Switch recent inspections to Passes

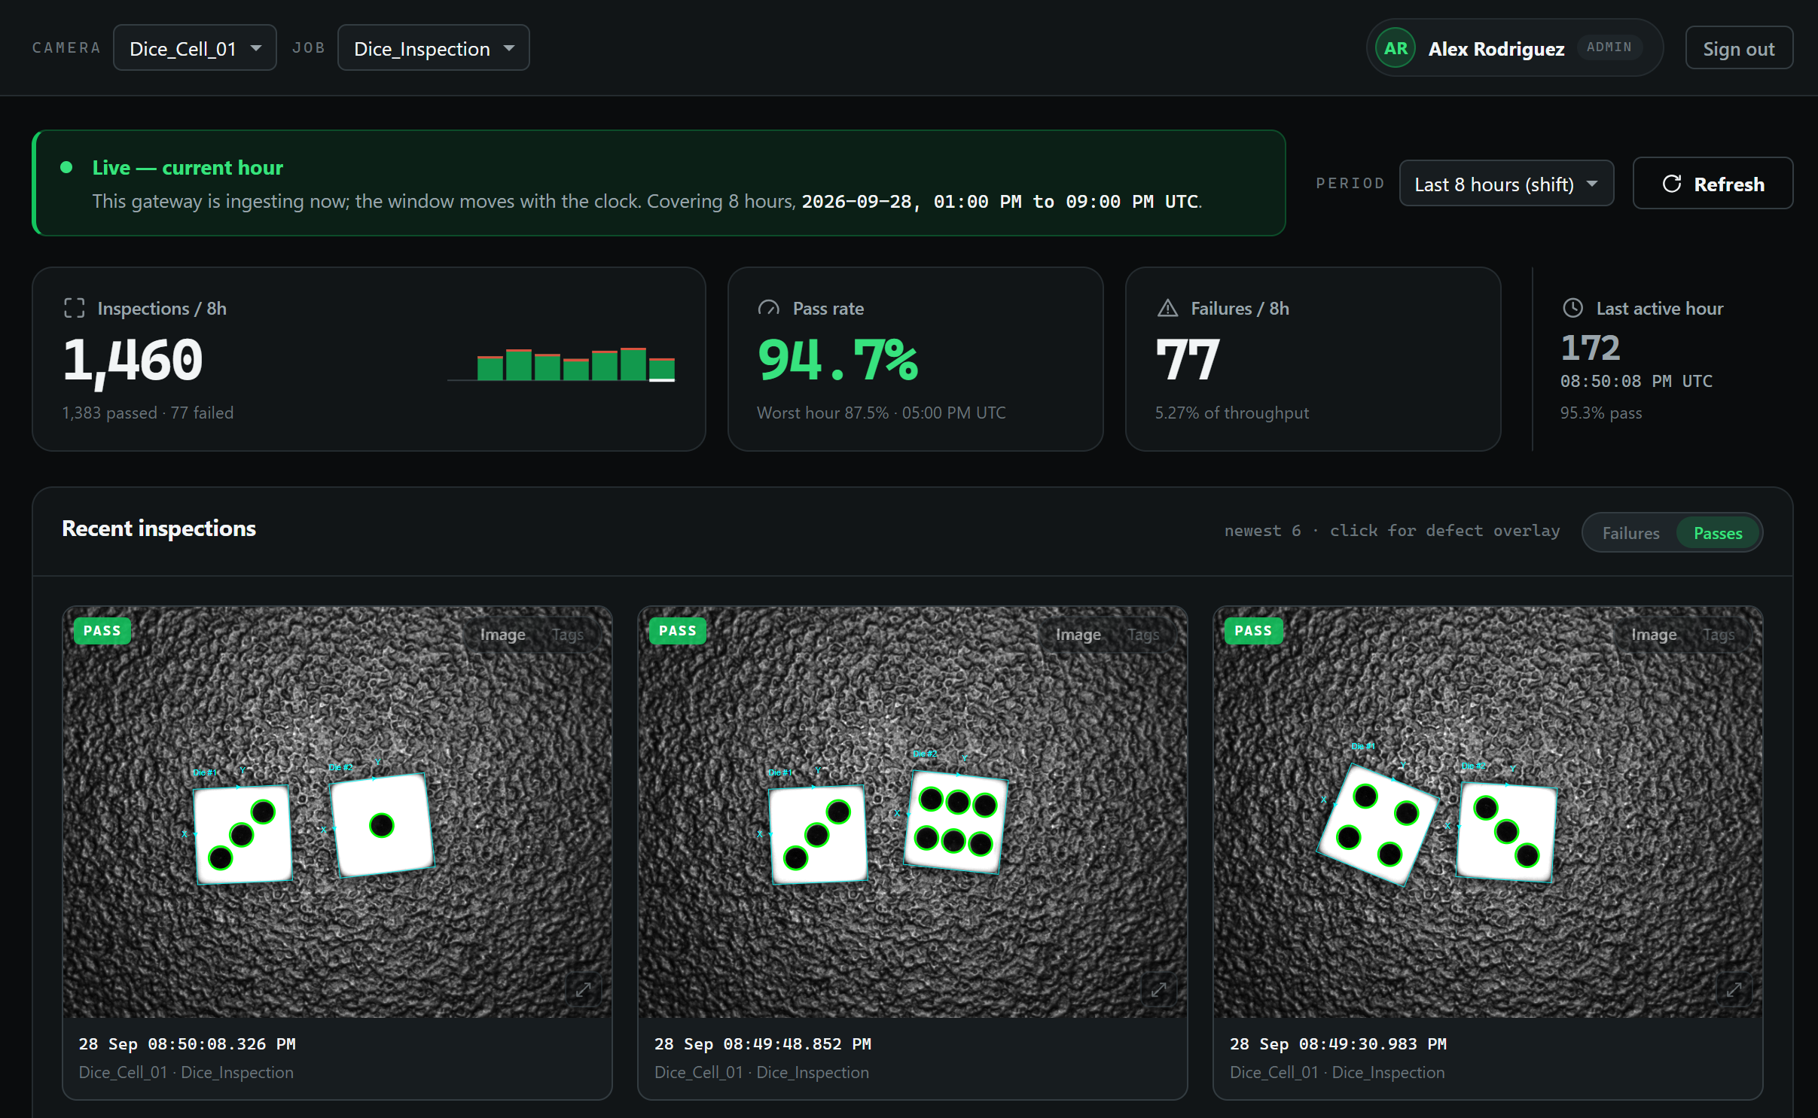tap(1718, 533)
